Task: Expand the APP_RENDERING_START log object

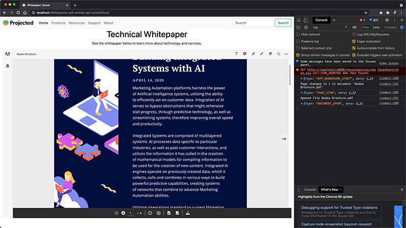Action: pyautogui.click(x=302, y=78)
